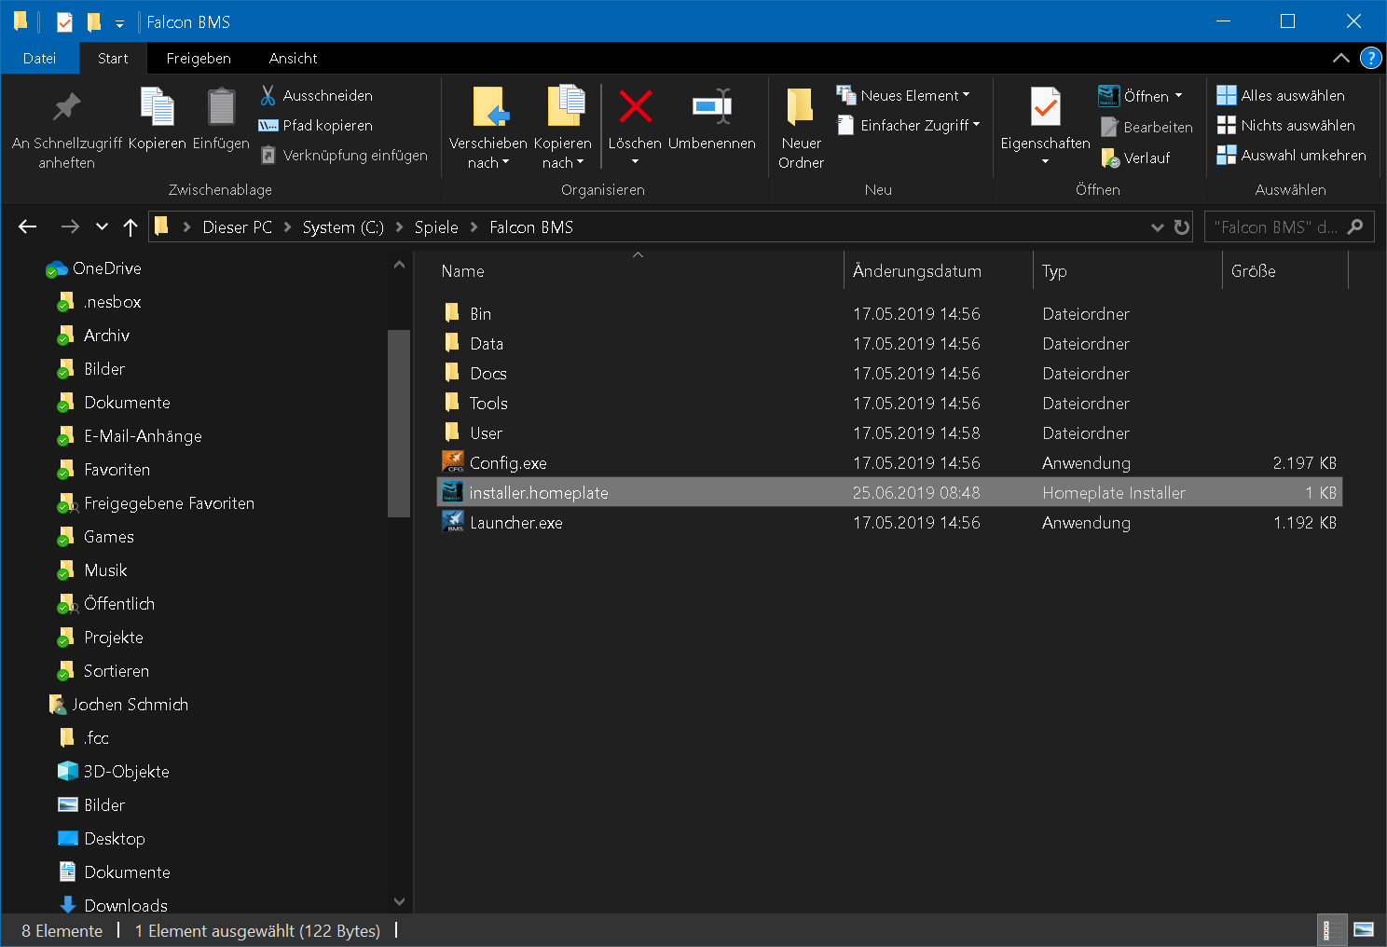Click the Ausschneiden scissors icon
The image size is (1387, 947).
pos(268,96)
